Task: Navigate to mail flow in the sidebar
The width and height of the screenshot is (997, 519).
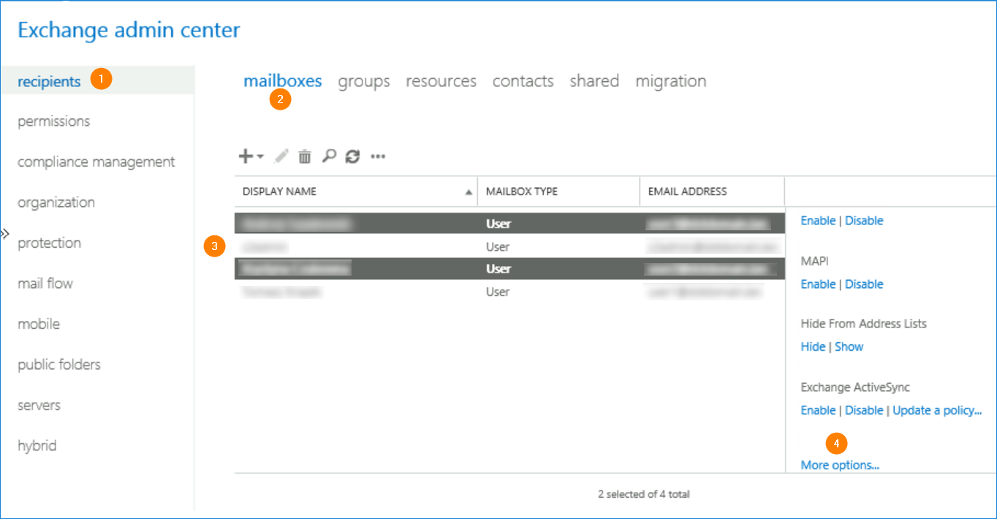Action: pyautogui.click(x=45, y=283)
